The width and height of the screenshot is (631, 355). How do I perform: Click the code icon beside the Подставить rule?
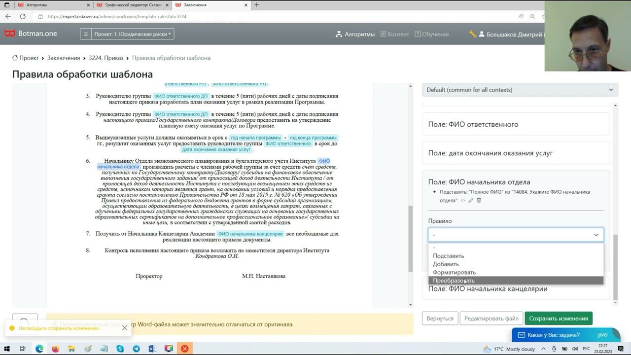[462, 200]
